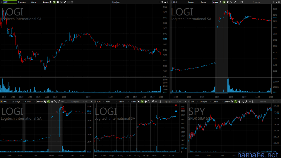Click the LOGI ticker input field of the 1-minute chart
The image size is (281, 158).
(x=10, y=2)
